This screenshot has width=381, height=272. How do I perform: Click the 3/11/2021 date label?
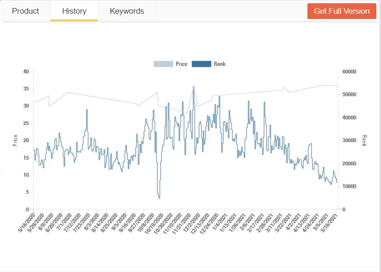[x=274, y=223]
